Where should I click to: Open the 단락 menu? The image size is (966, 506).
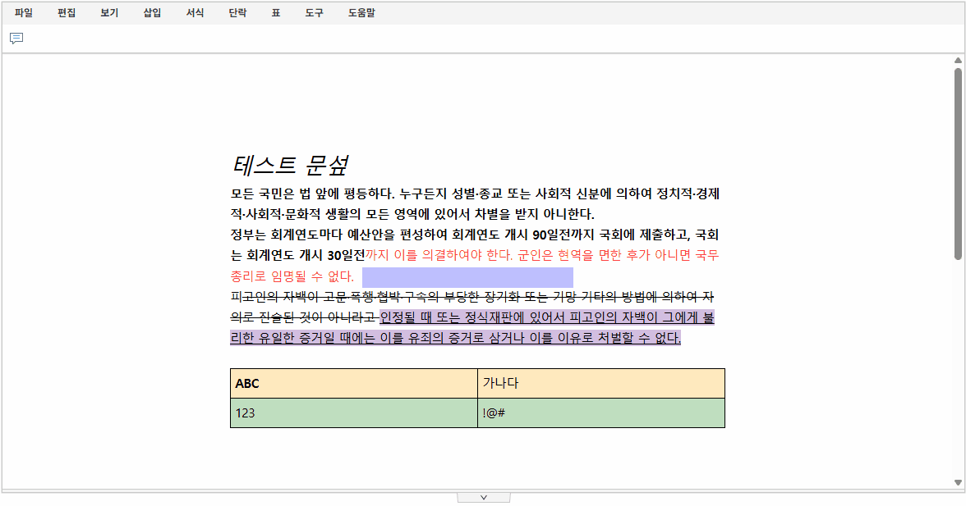(x=237, y=12)
